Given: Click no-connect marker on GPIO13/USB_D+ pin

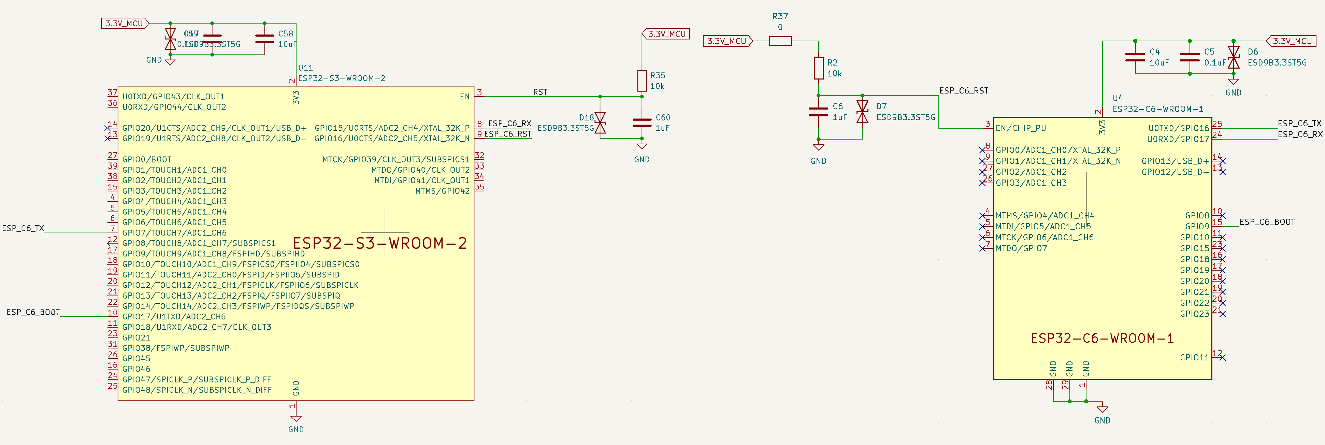Looking at the screenshot, I should [1223, 161].
